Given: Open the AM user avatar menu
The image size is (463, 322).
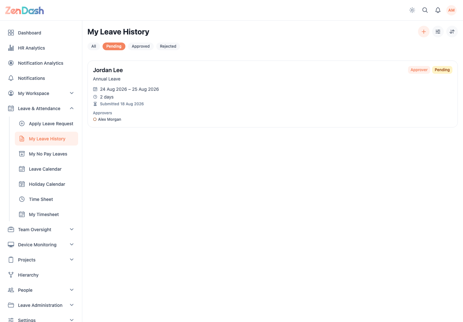Looking at the screenshot, I should click(x=451, y=10).
